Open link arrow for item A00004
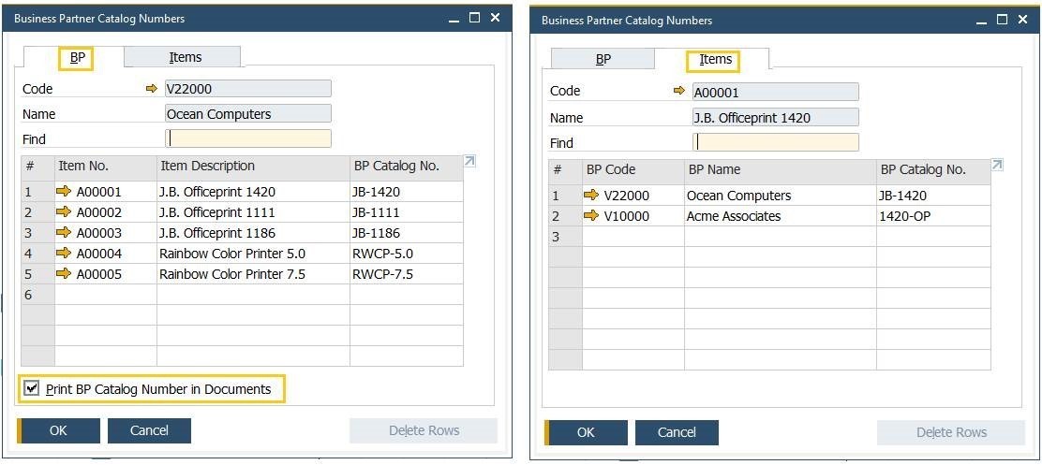 coord(64,254)
